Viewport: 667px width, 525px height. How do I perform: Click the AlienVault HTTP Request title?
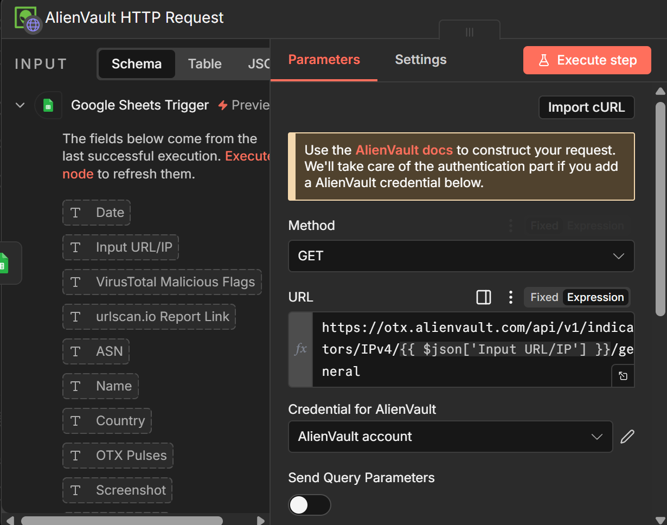(134, 18)
